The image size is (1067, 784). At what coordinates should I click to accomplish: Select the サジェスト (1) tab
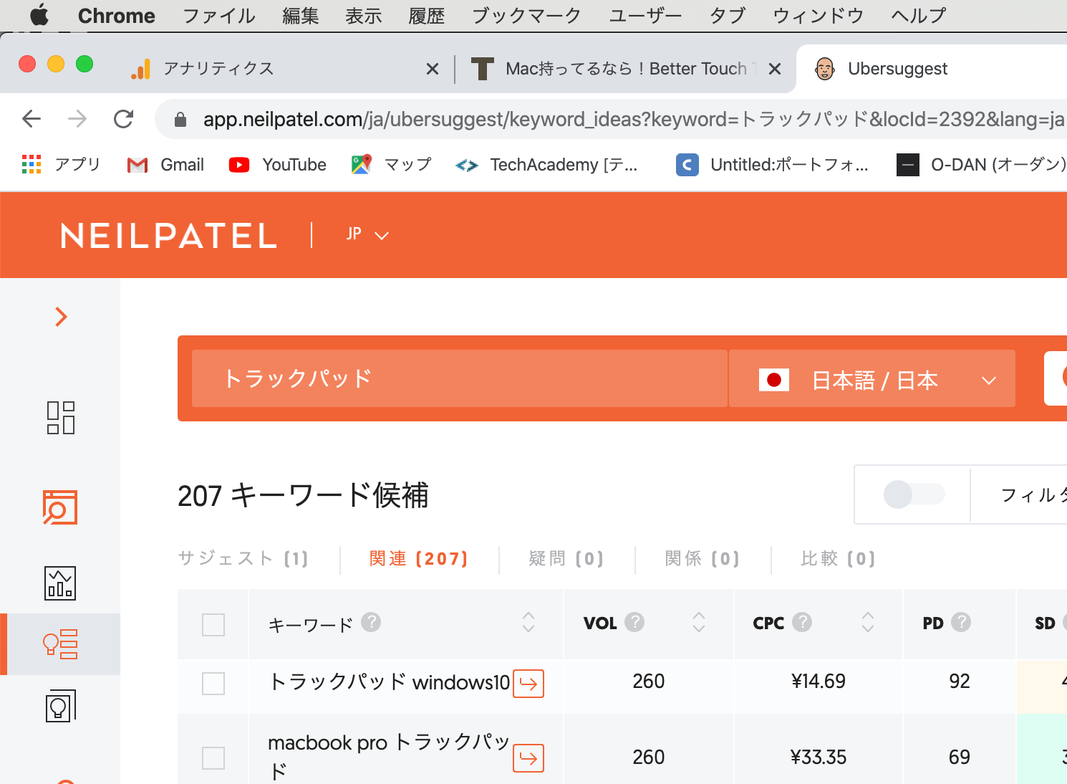[243, 558]
